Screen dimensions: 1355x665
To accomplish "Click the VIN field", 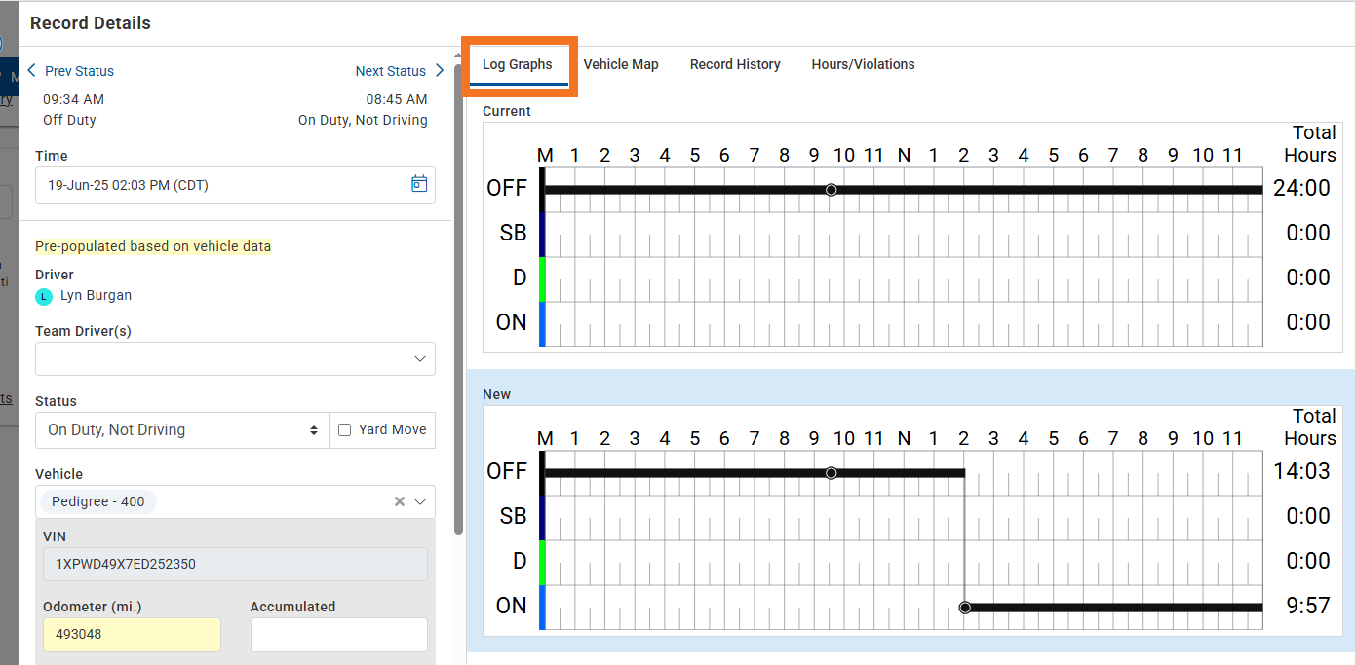I will [235, 564].
